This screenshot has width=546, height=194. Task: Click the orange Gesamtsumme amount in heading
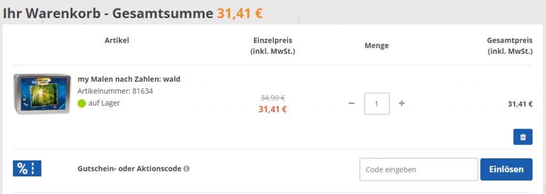pos(240,13)
